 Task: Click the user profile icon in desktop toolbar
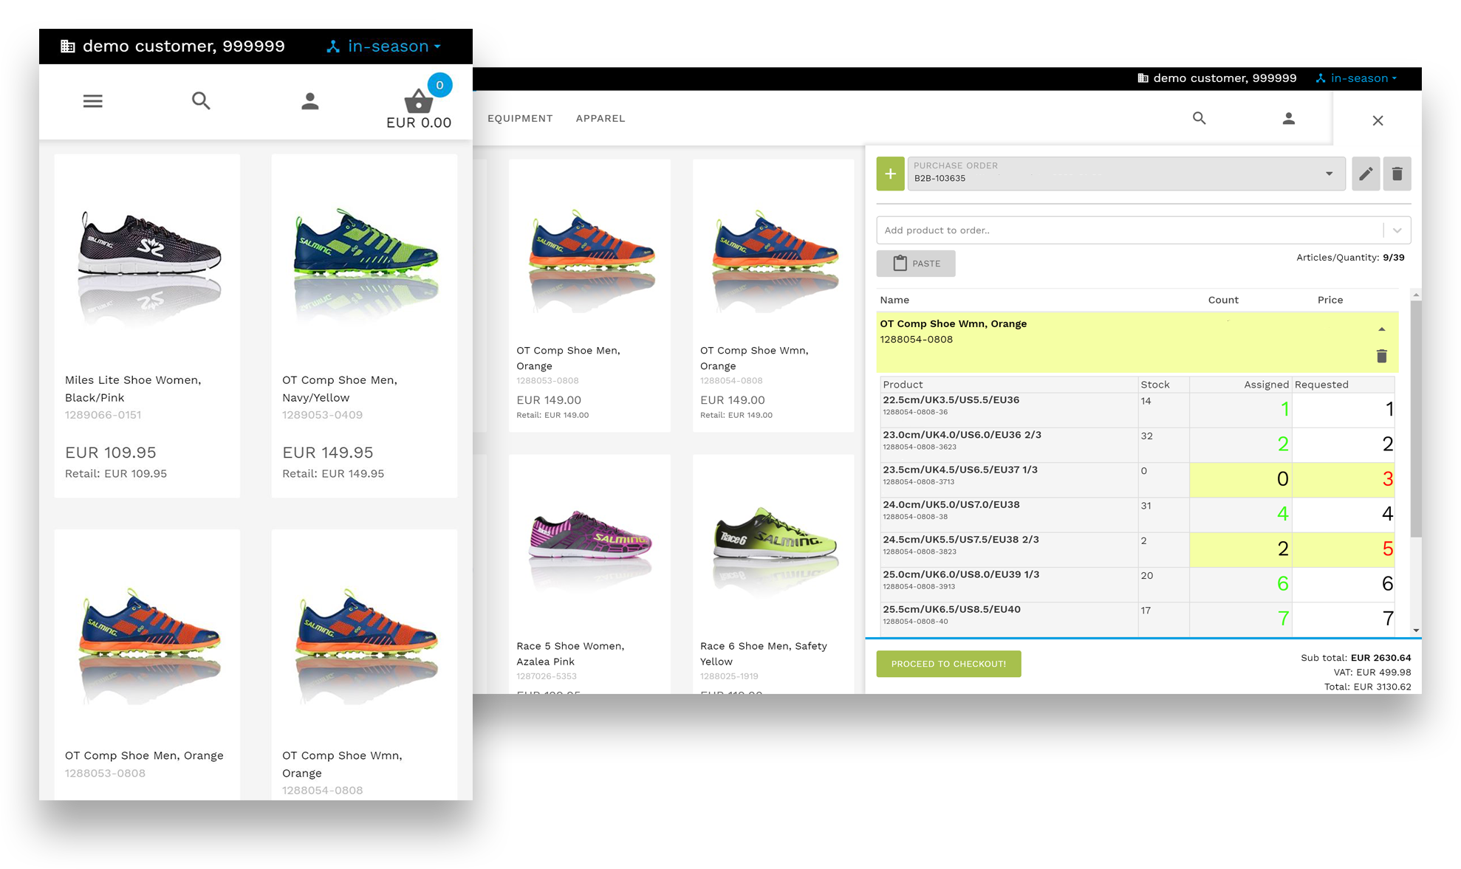coord(1289,118)
